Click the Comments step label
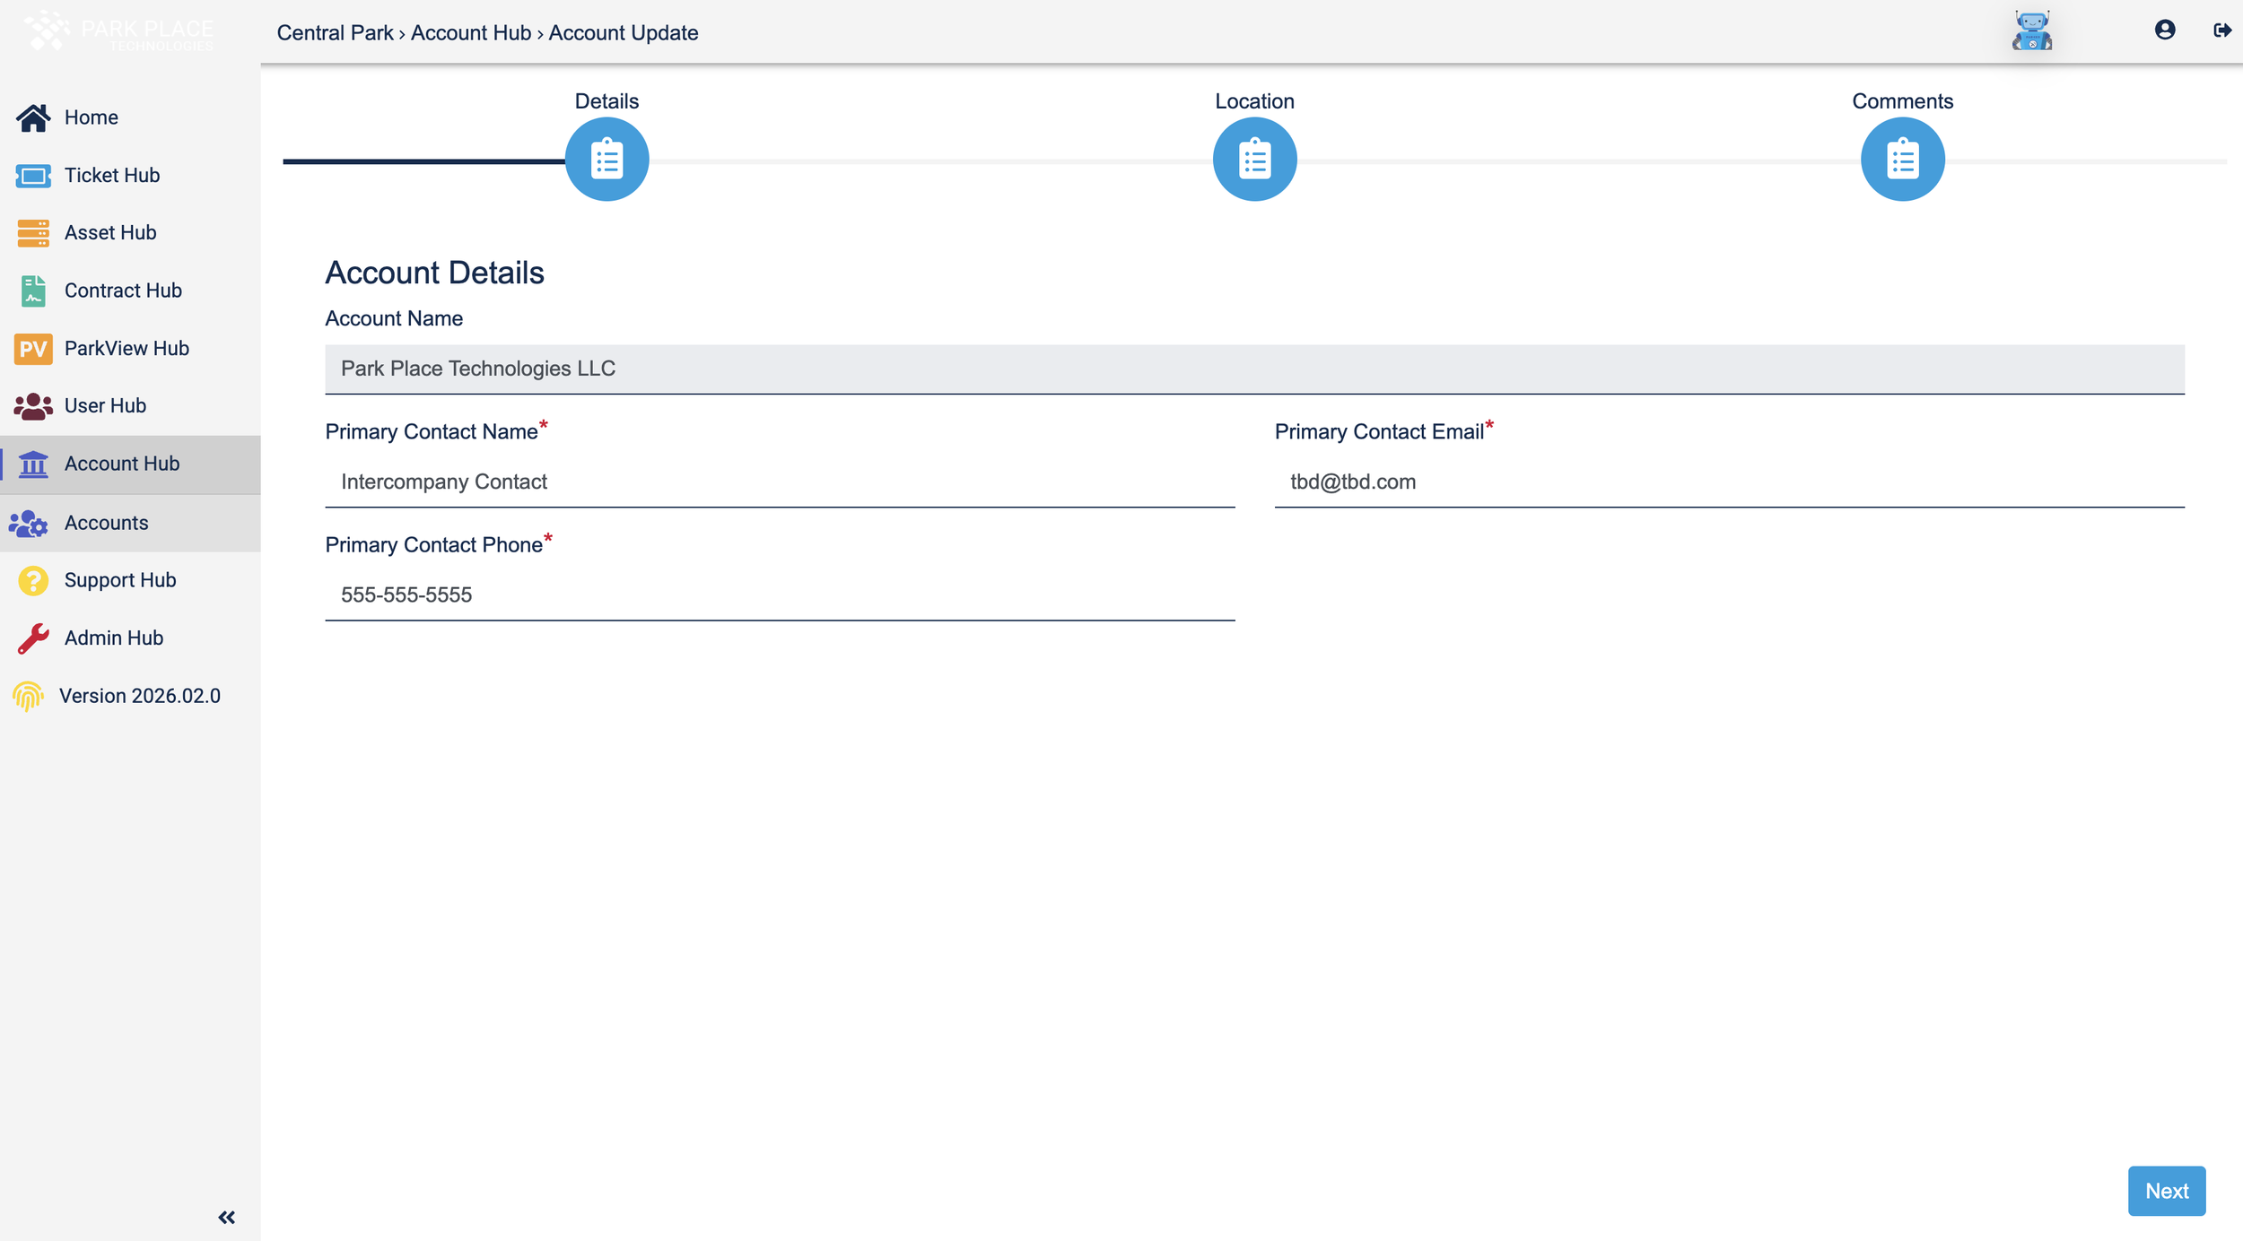Image resolution: width=2243 pixels, height=1241 pixels. point(1903,101)
